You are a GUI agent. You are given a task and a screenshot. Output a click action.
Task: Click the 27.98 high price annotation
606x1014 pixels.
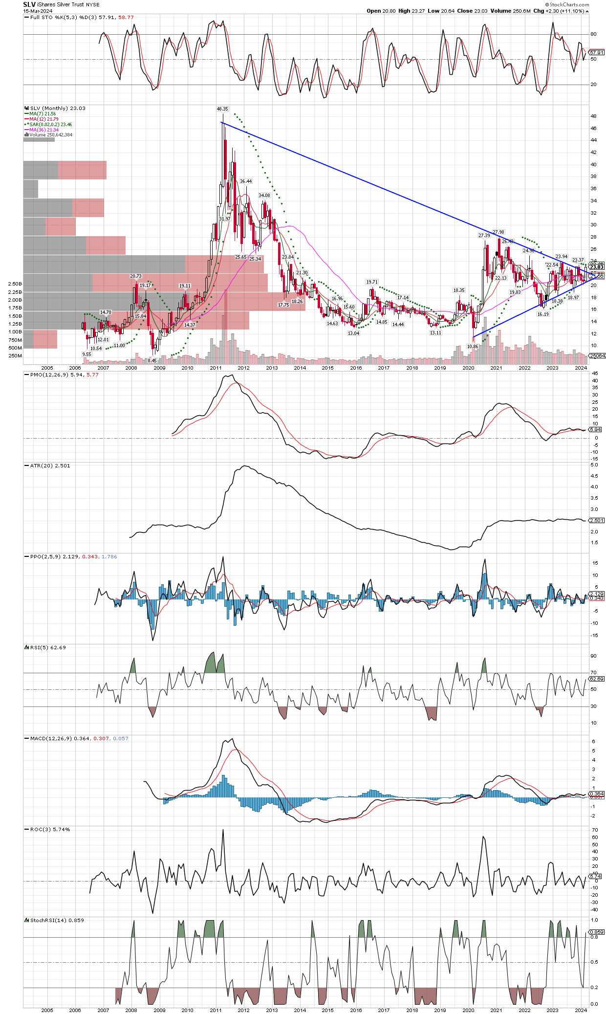point(498,232)
